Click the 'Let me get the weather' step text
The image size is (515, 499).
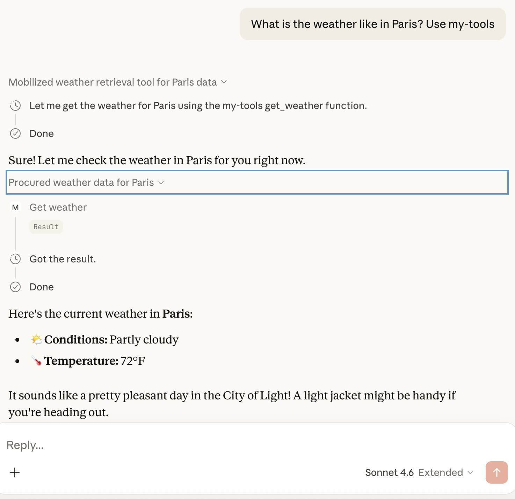[x=198, y=106]
